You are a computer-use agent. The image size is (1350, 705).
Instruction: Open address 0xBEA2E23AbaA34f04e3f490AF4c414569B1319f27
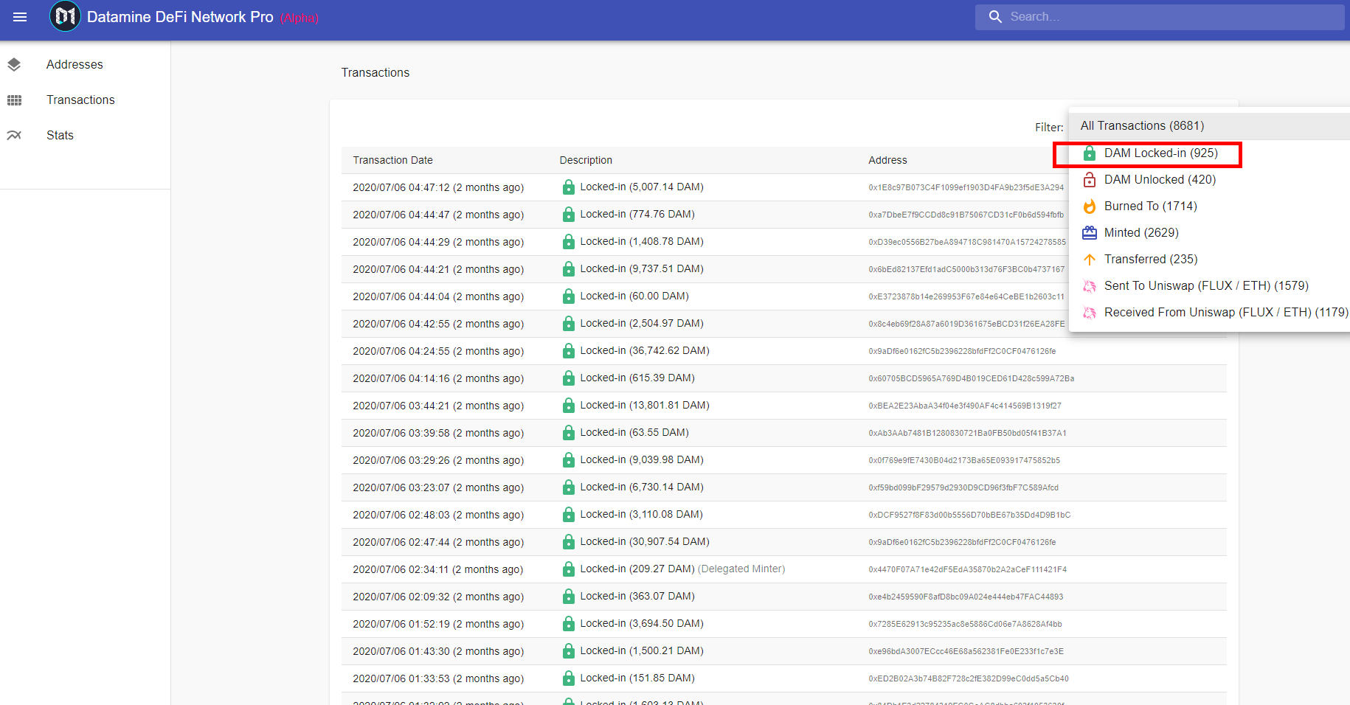tap(965, 406)
